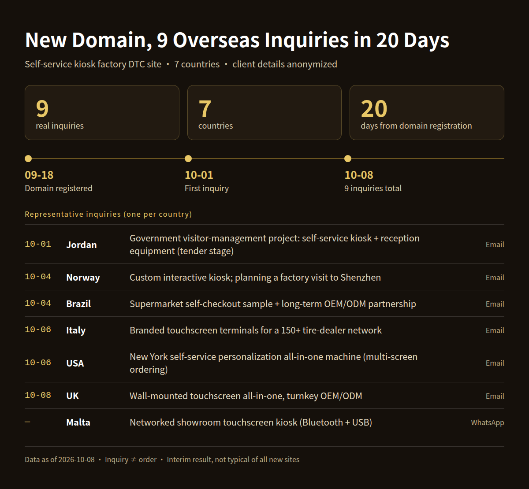Click the subtitle 'Self-service kiosk factory DTC site'
This screenshot has height=489, width=529.
93,64
